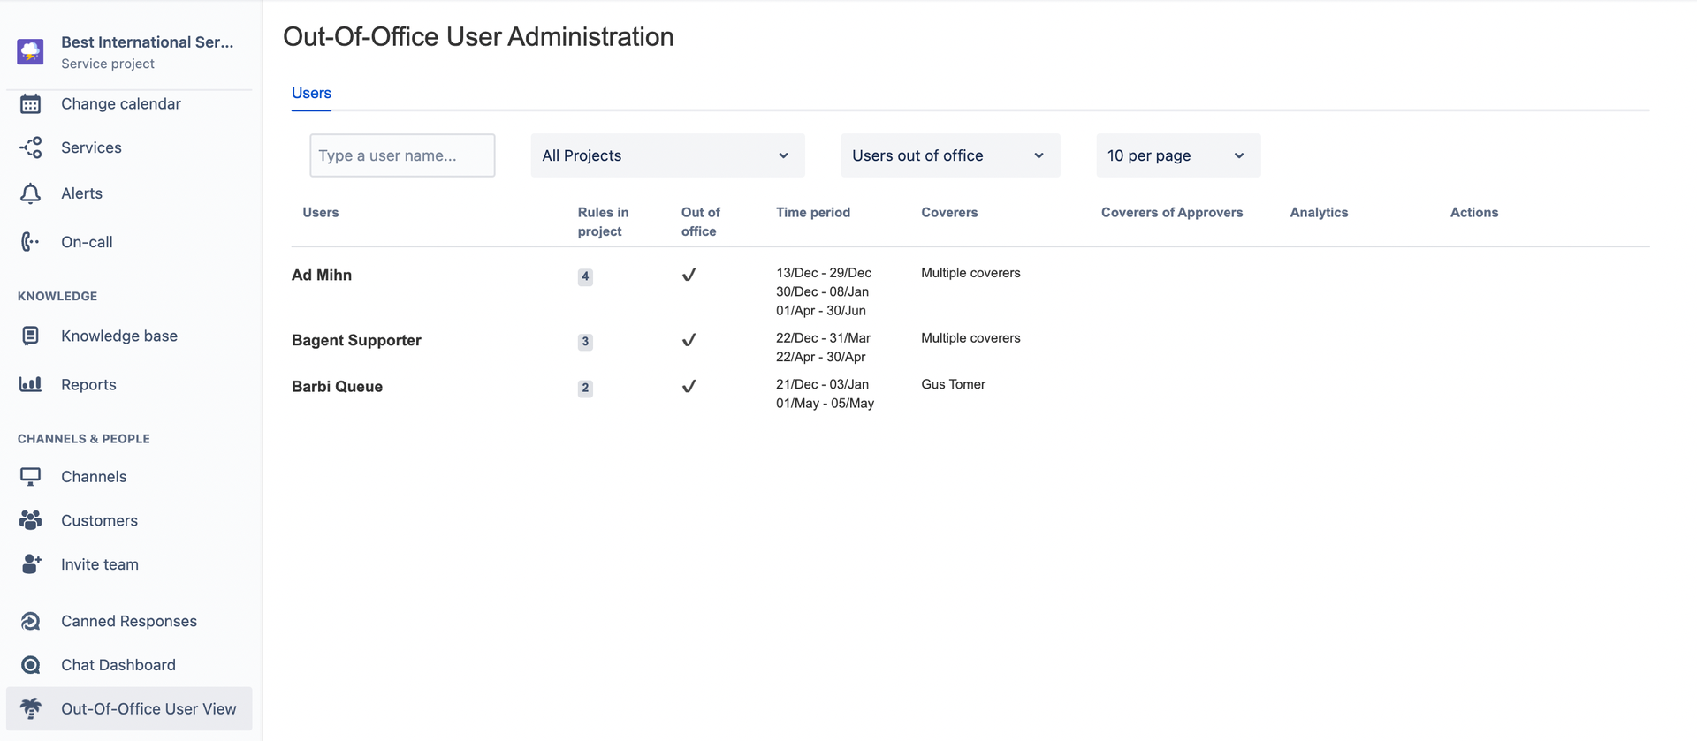Click the Best International Ser... project title
The image size is (1697, 741).
coord(147,42)
